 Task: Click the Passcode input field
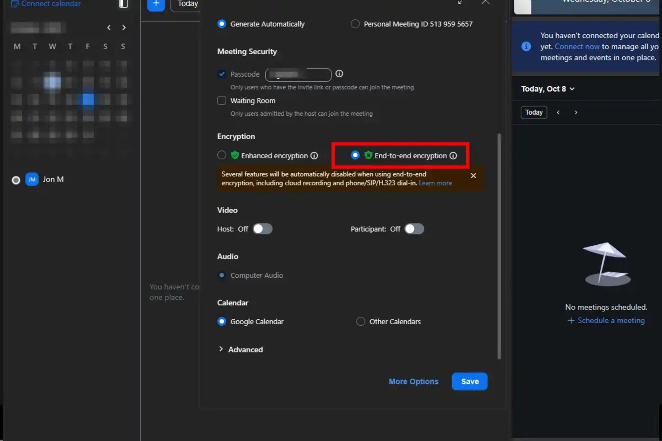(x=298, y=75)
